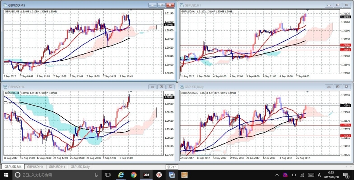Expand the hidden system tray icons
Image resolution: width=354 pixels, height=180 pixels.
pyautogui.click(x=277, y=175)
